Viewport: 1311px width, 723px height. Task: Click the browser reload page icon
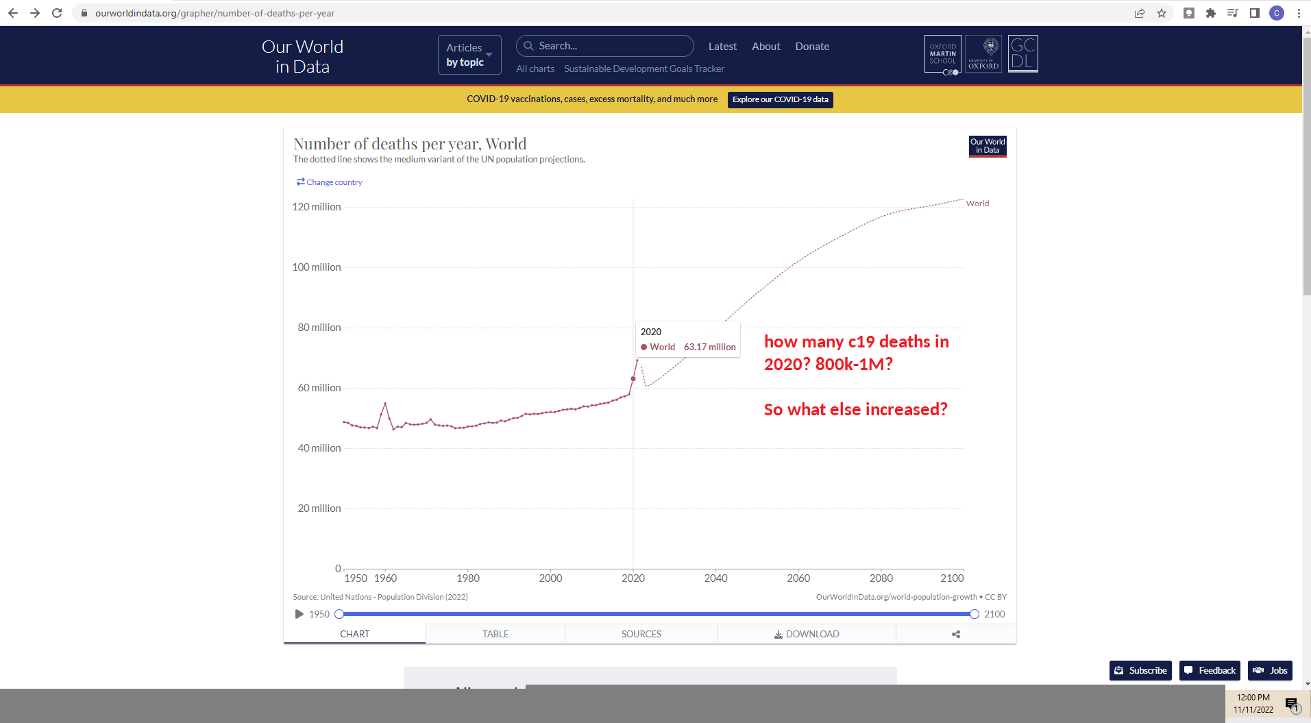57,13
